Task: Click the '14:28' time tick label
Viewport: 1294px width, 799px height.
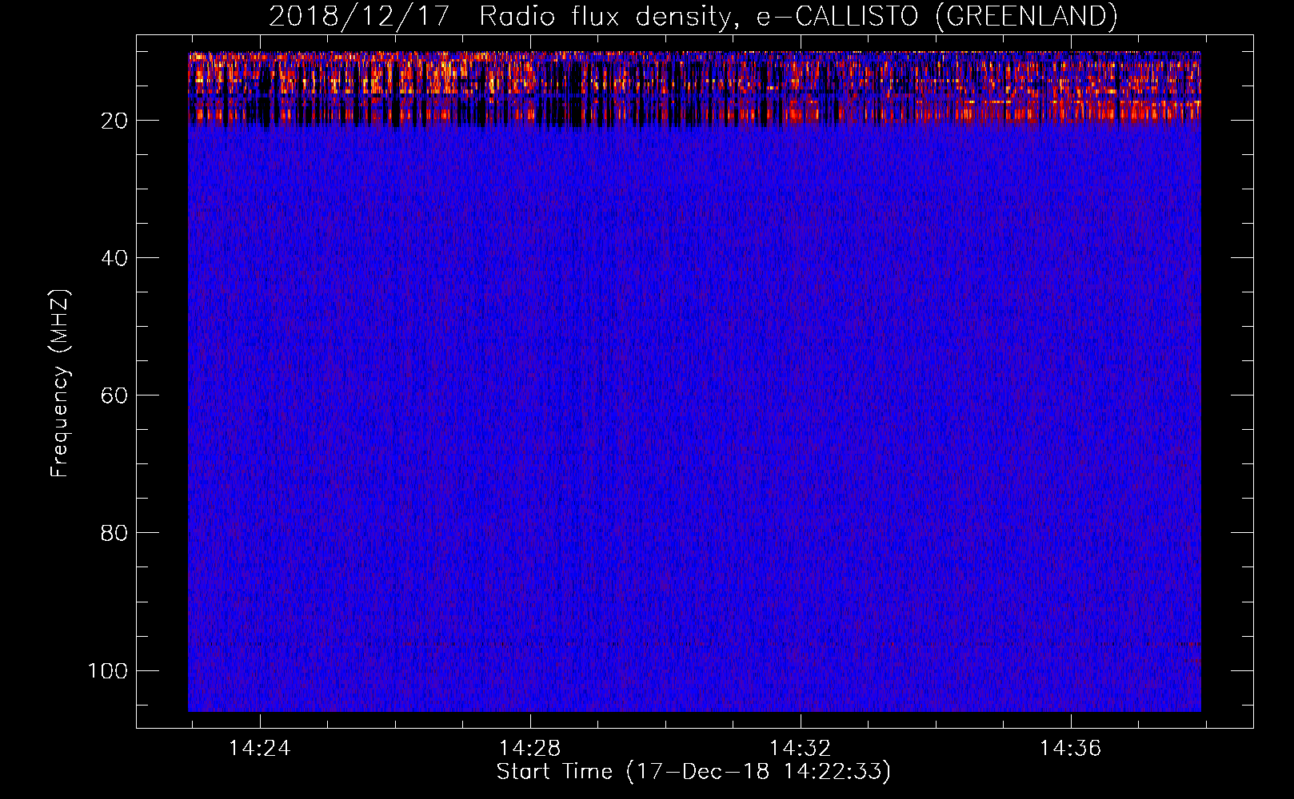Action: tap(530, 749)
